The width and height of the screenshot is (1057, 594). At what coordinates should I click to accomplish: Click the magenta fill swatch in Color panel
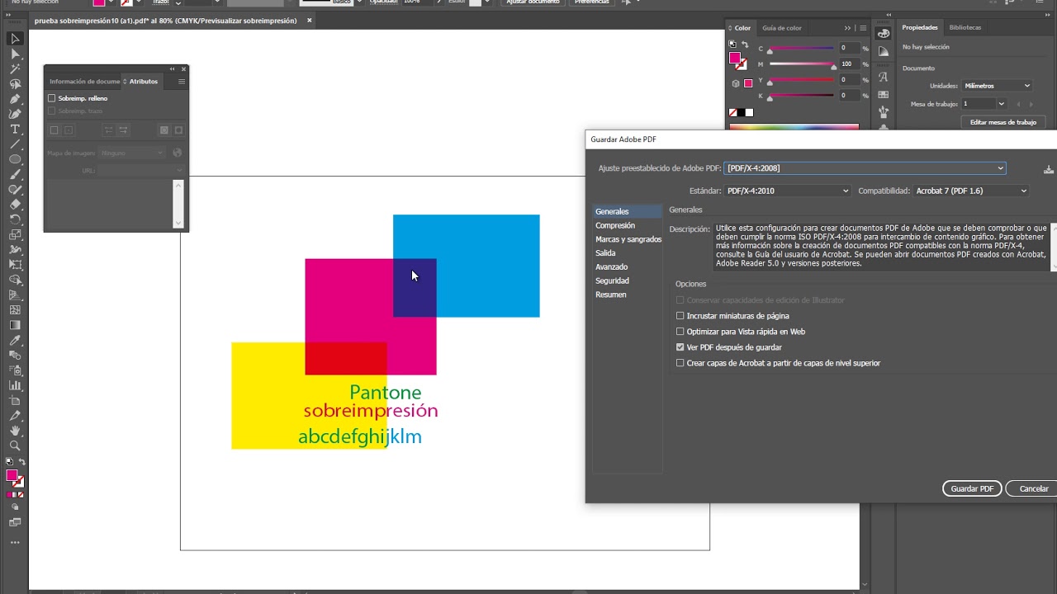pos(735,58)
